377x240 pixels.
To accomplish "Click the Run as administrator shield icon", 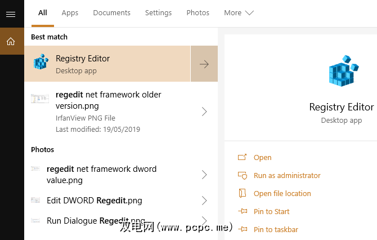I will click(x=243, y=176).
